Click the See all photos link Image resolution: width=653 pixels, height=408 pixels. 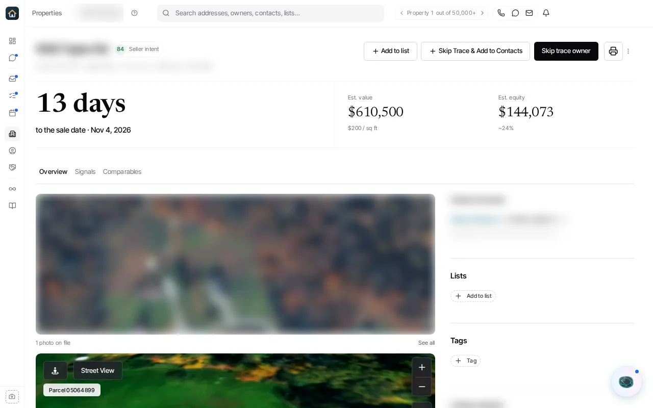(x=426, y=343)
